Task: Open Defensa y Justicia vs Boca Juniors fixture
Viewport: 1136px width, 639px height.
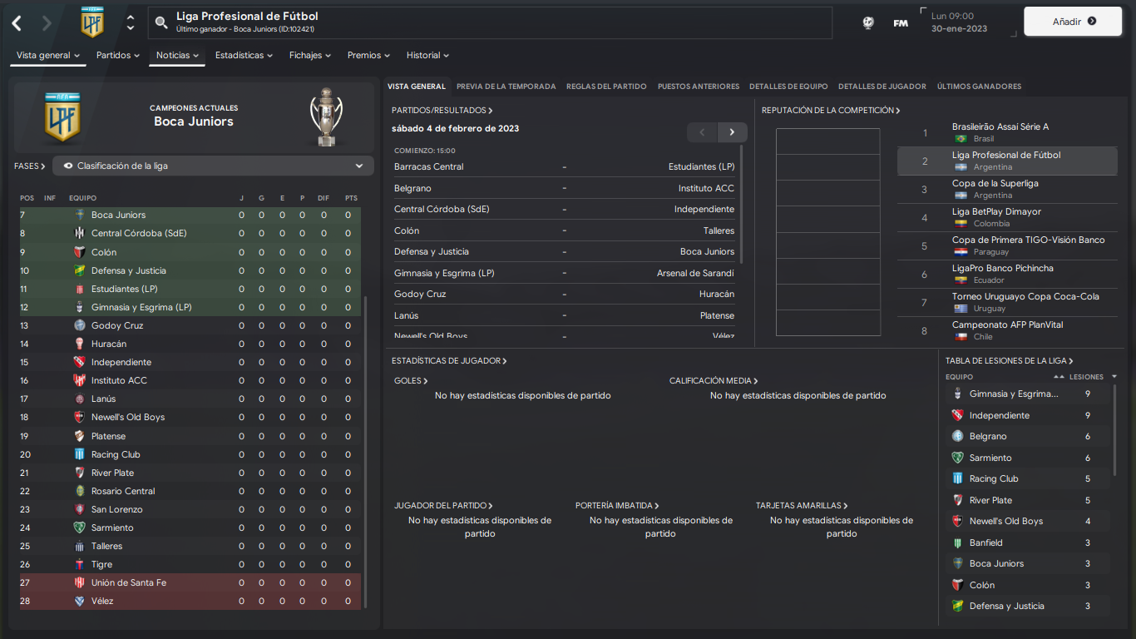Action: click(x=564, y=251)
